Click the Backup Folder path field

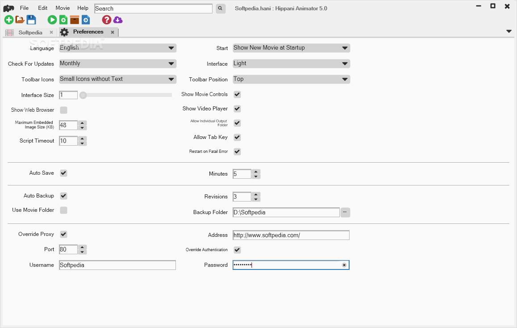(x=286, y=212)
